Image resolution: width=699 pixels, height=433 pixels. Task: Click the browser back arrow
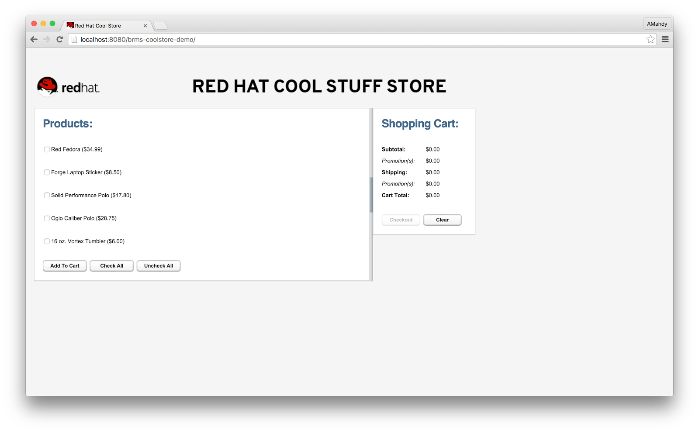(34, 39)
